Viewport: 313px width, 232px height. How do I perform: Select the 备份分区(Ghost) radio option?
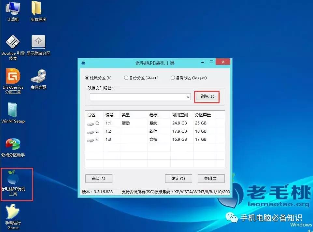[x=126, y=78]
